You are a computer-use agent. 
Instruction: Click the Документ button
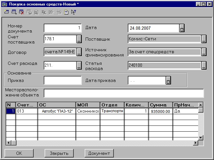pos(99,153)
